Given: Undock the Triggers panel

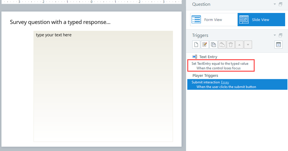Looking at the screenshot, I should (x=281, y=35).
